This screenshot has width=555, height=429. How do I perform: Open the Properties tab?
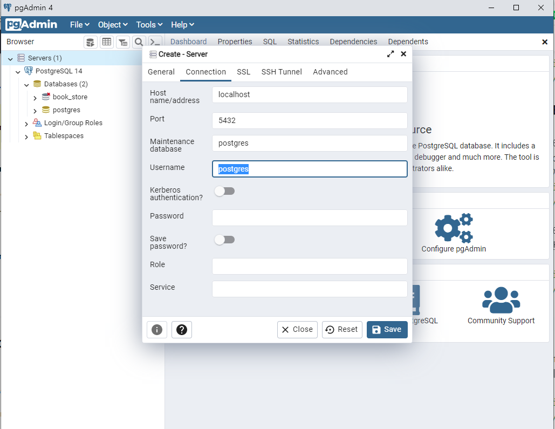235,42
